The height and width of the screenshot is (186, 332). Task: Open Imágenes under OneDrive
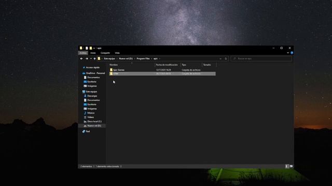(x=90, y=86)
